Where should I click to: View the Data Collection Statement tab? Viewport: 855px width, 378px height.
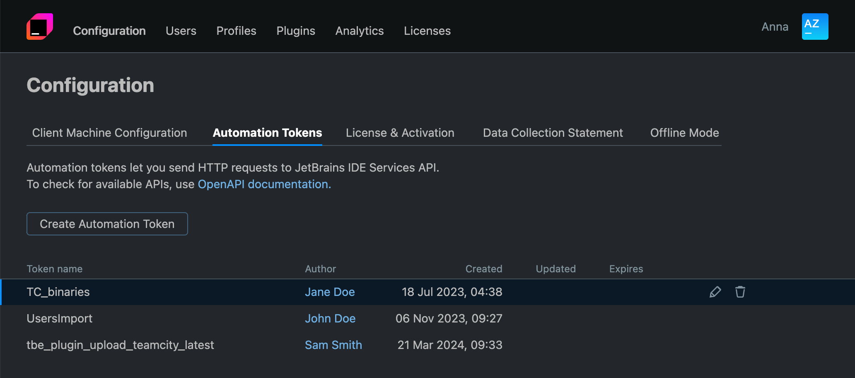tap(553, 133)
